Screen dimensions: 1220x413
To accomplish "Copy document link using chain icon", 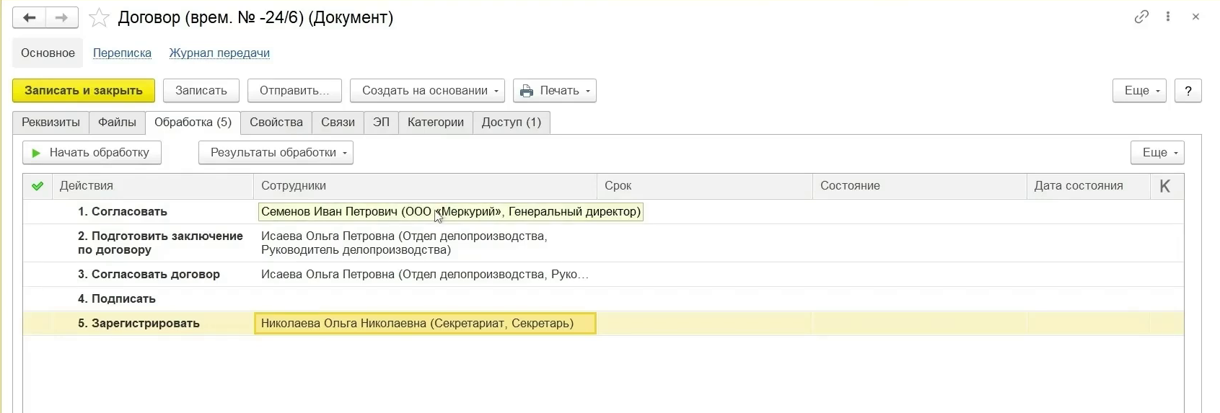I will 1141,17.
